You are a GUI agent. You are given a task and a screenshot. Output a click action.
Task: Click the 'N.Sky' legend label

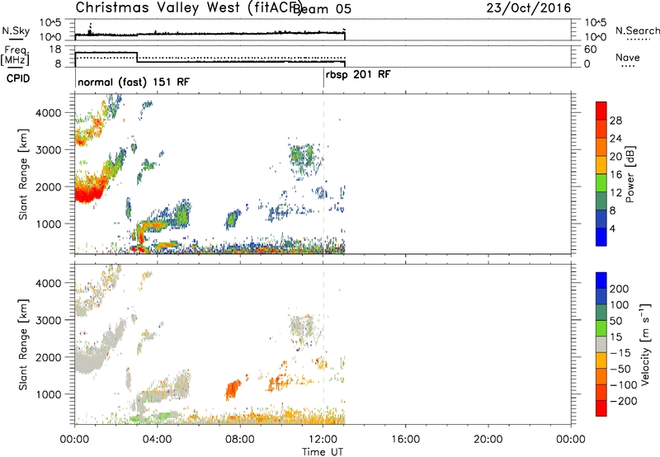[x=16, y=31]
